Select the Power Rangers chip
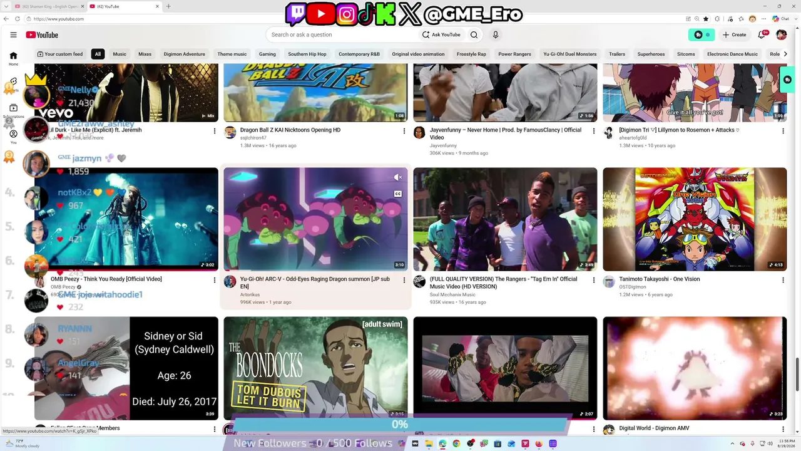 pyautogui.click(x=514, y=54)
